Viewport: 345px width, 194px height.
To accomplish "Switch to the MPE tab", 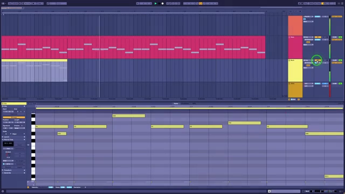I will tap(194, 103).
